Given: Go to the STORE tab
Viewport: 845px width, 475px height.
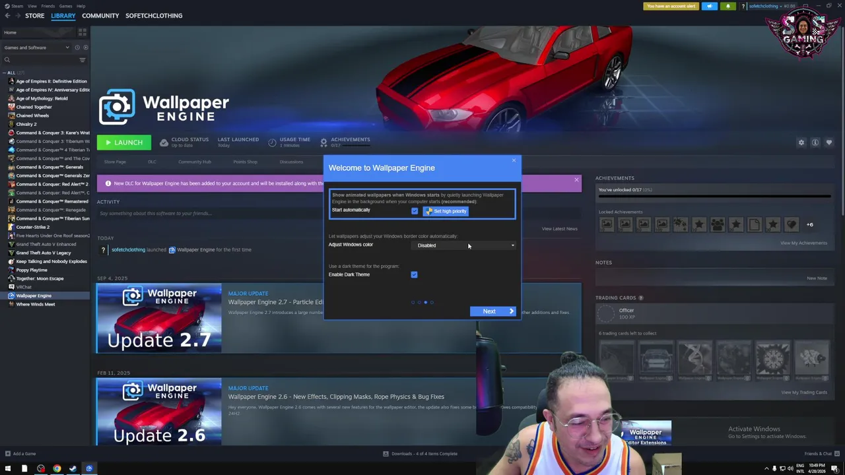Looking at the screenshot, I should pyautogui.click(x=34, y=15).
